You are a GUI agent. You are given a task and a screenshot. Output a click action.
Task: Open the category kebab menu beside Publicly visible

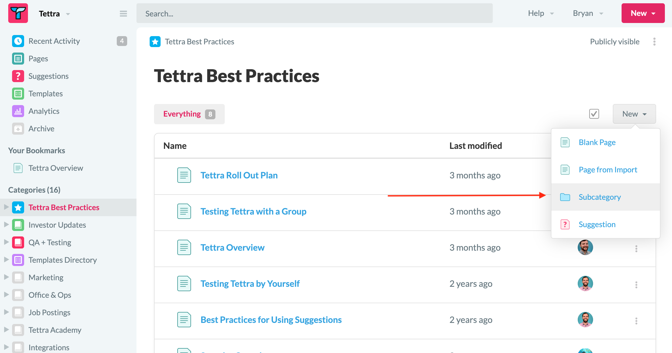[x=654, y=42]
